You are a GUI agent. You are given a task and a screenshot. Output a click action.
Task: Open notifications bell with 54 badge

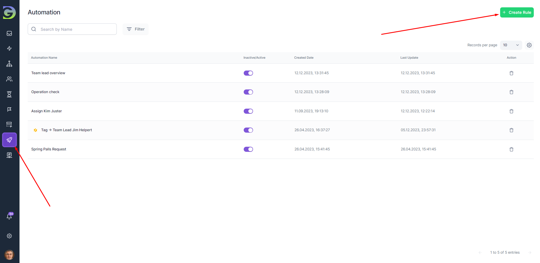coord(9,216)
